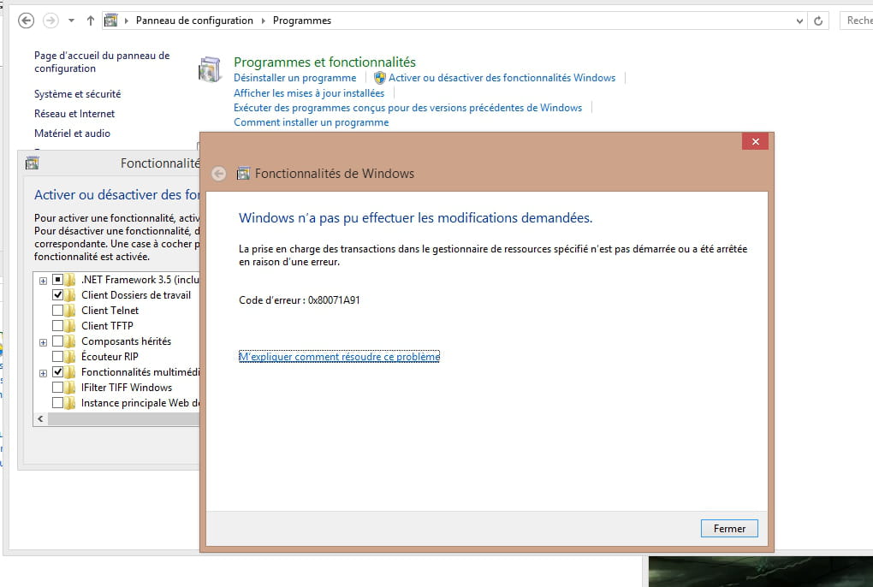873x587 pixels.
Task: Click the Fermer button
Action: point(729,529)
